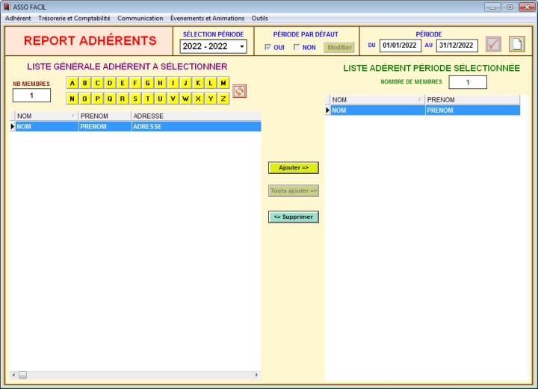The image size is (538, 389).
Task: Click the orange refresh list icon
Action: point(239,91)
